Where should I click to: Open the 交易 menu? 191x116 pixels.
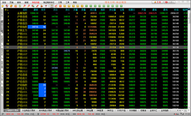point(60,3)
